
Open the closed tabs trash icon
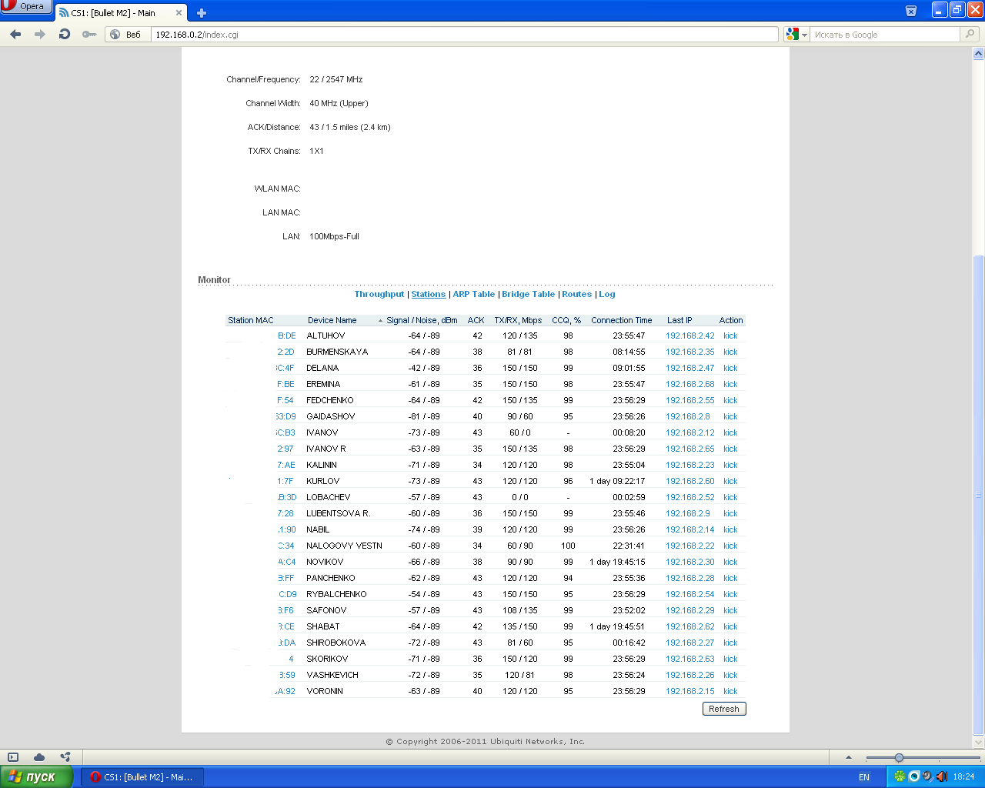[x=911, y=11]
